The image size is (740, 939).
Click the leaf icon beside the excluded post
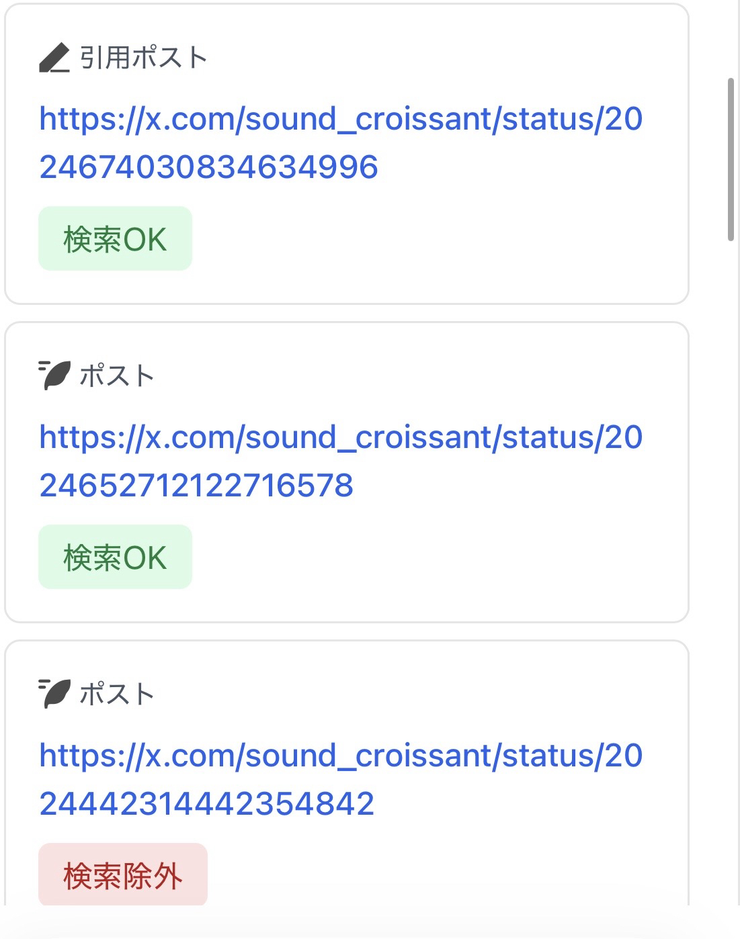tap(54, 694)
